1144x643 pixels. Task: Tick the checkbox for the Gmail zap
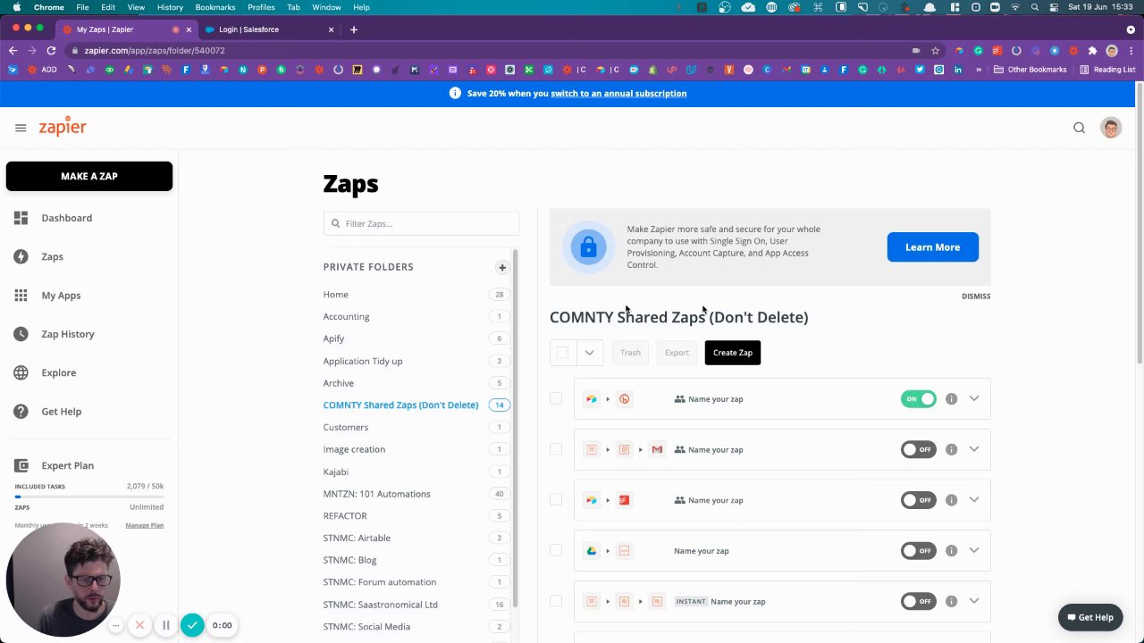tap(556, 449)
